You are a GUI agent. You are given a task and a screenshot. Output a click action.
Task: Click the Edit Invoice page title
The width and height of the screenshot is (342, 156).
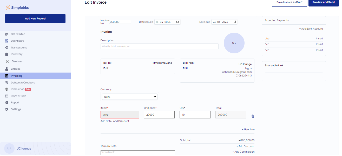[x=96, y=2]
